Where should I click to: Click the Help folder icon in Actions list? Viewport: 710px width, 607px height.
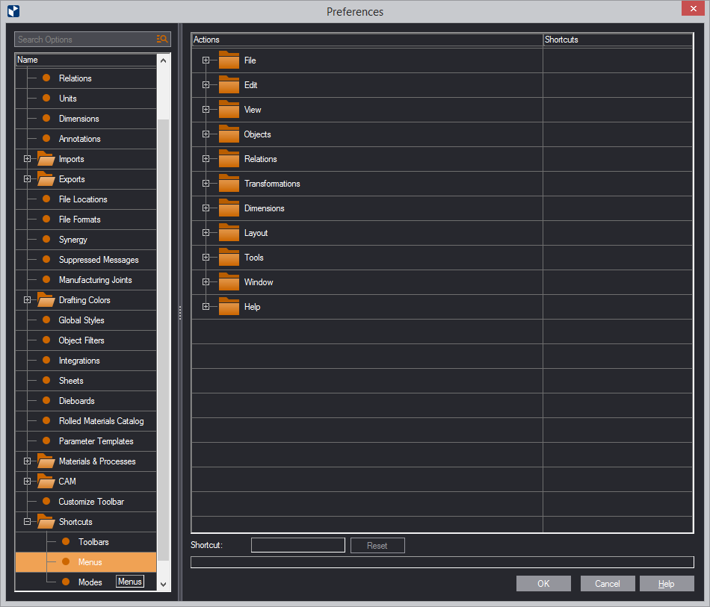click(x=229, y=306)
